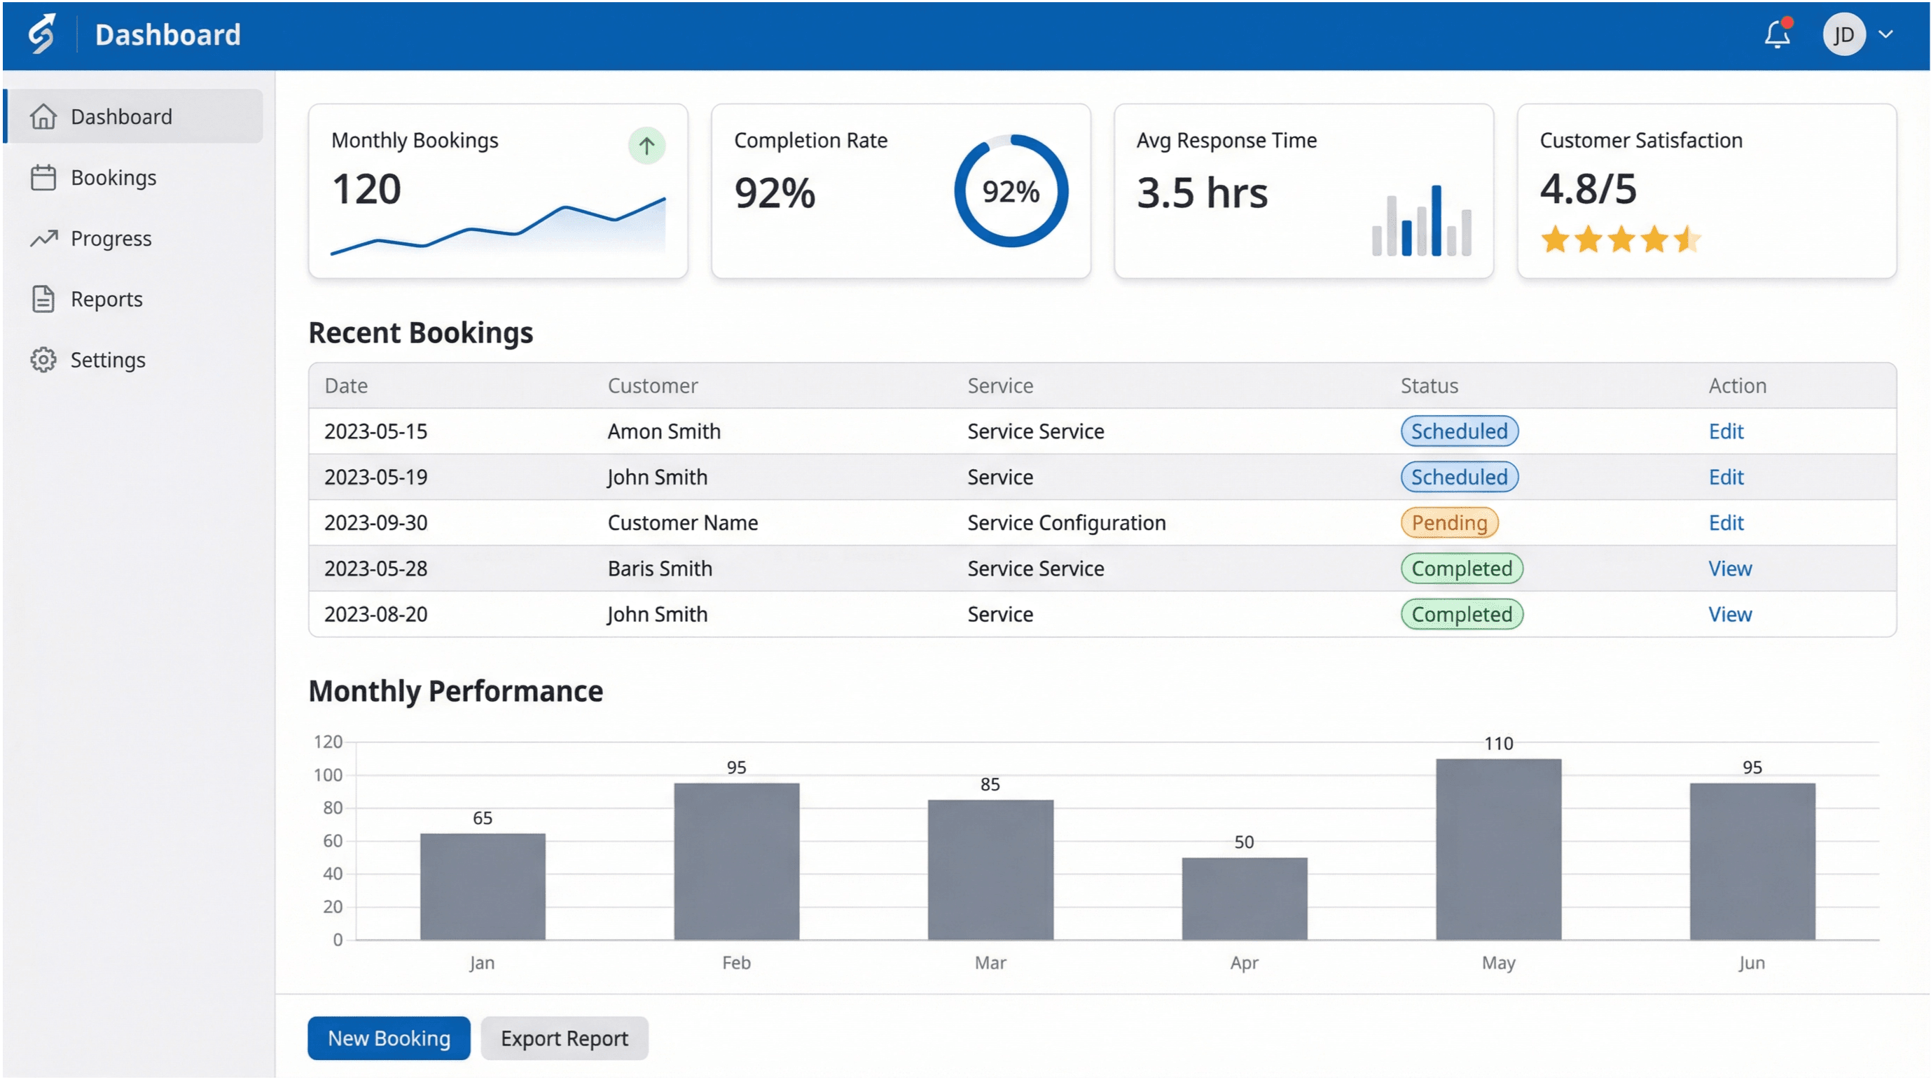The image size is (1931, 1079).
Task: View Baris Smith's completed booking
Action: (1729, 569)
